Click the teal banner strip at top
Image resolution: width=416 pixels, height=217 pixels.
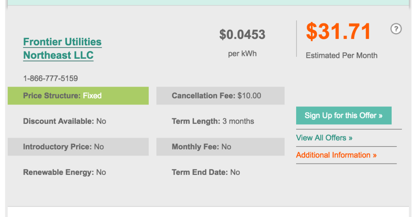(x=208, y=2)
